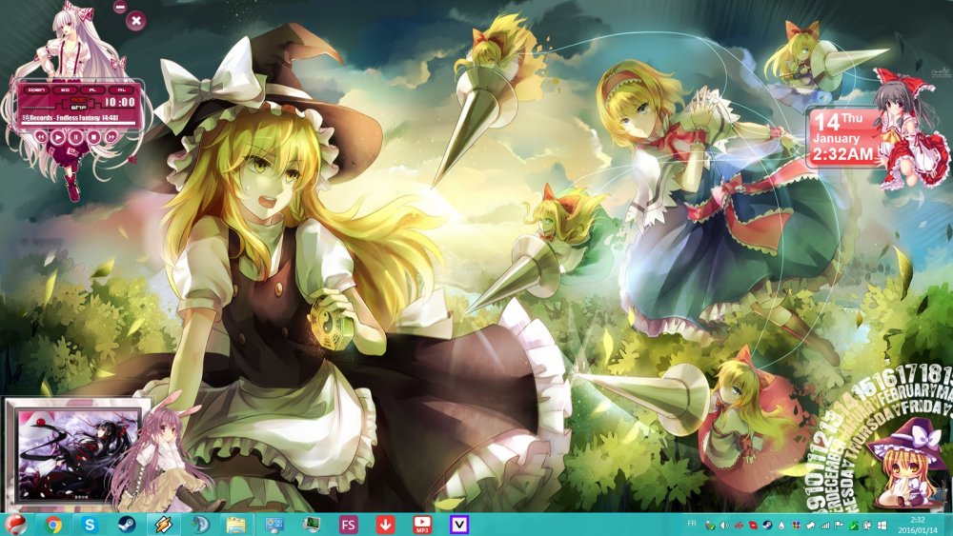
Task: Pause playback in the music player
Action: [75, 136]
